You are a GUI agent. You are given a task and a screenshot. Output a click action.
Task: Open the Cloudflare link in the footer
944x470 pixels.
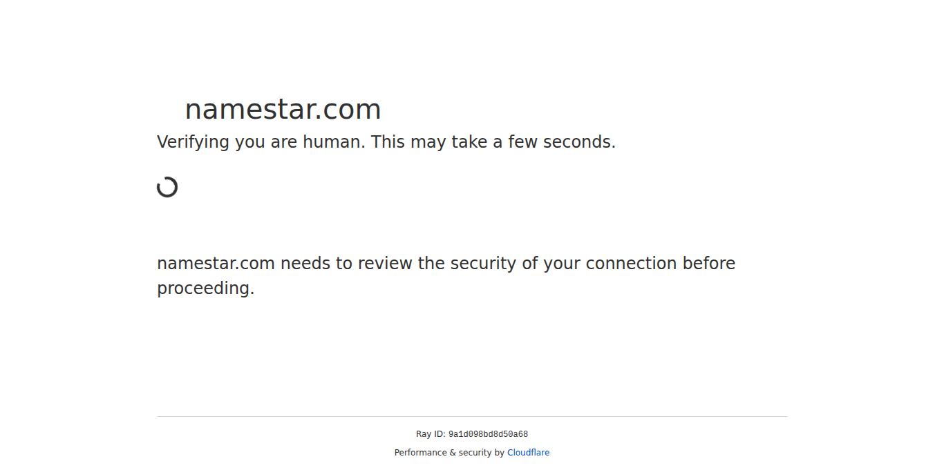[x=528, y=453]
